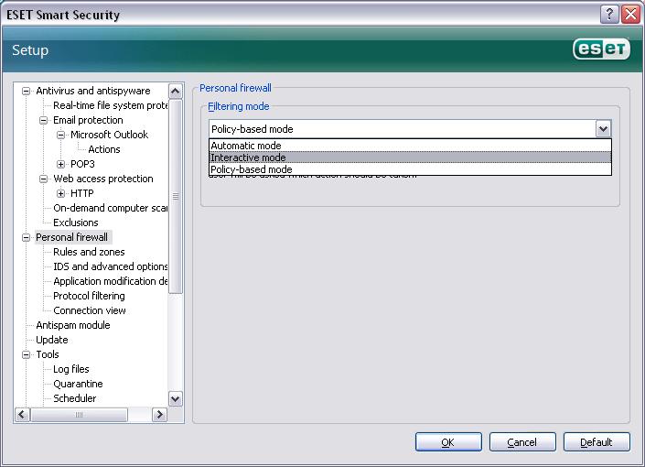Click tree scroll right arrow
Screen dimensions: 645x467
coord(159,415)
